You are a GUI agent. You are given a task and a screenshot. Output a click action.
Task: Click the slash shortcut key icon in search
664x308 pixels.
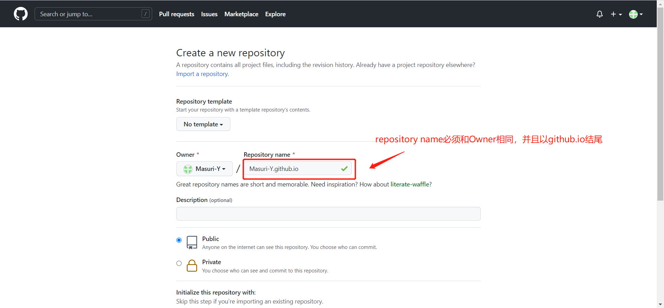[146, 14]
